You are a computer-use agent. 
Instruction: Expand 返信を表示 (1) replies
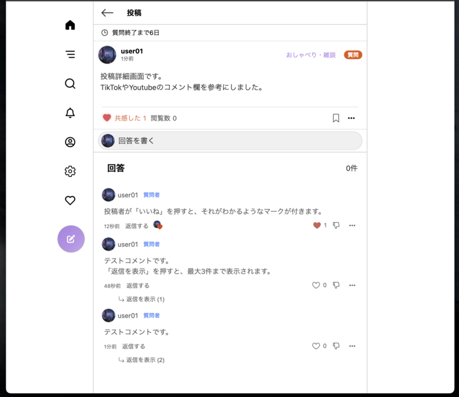(142, 299)
